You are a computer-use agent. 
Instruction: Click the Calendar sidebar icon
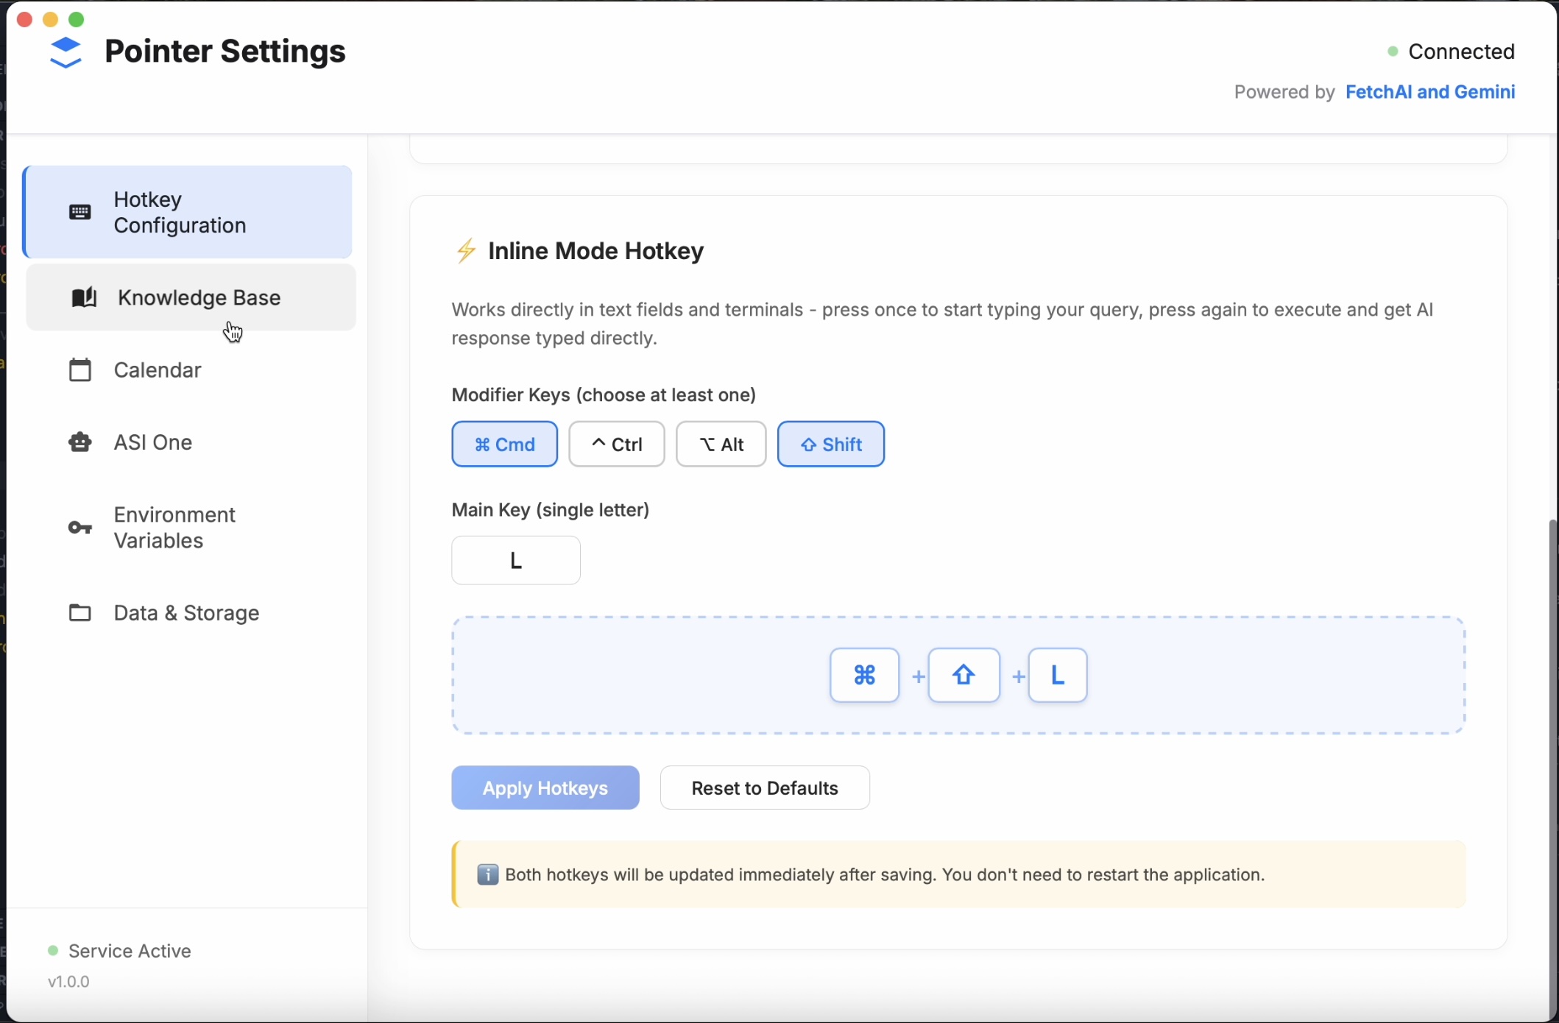click(x=79, y=370)
